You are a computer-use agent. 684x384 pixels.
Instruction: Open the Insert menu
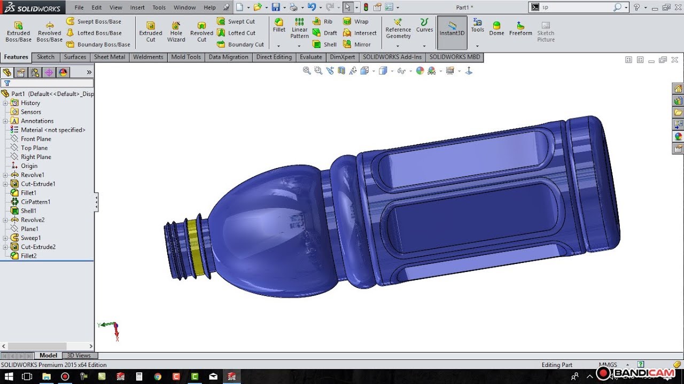(137, 7)
